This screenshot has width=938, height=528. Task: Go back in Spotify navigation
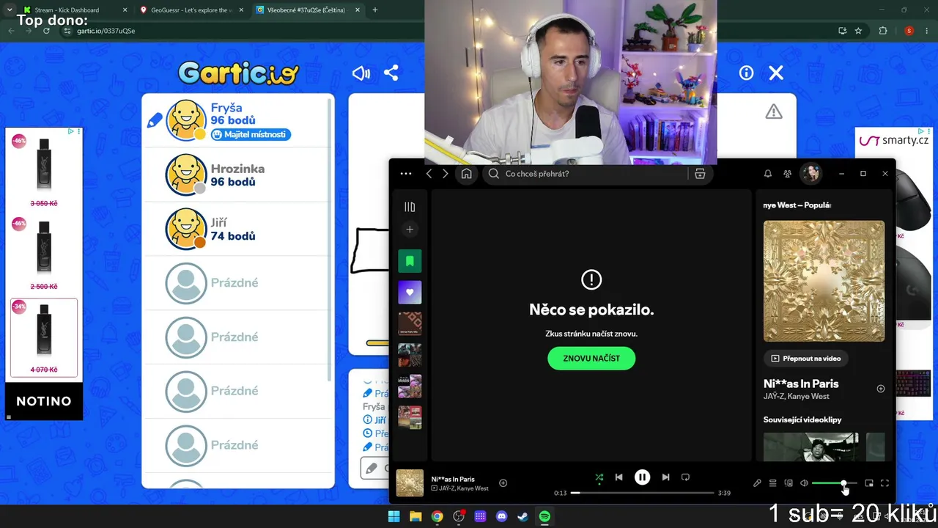429,174
